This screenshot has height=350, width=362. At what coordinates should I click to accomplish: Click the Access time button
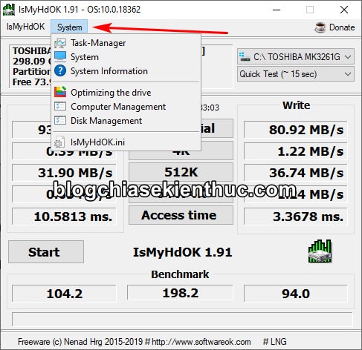(181, 215)
